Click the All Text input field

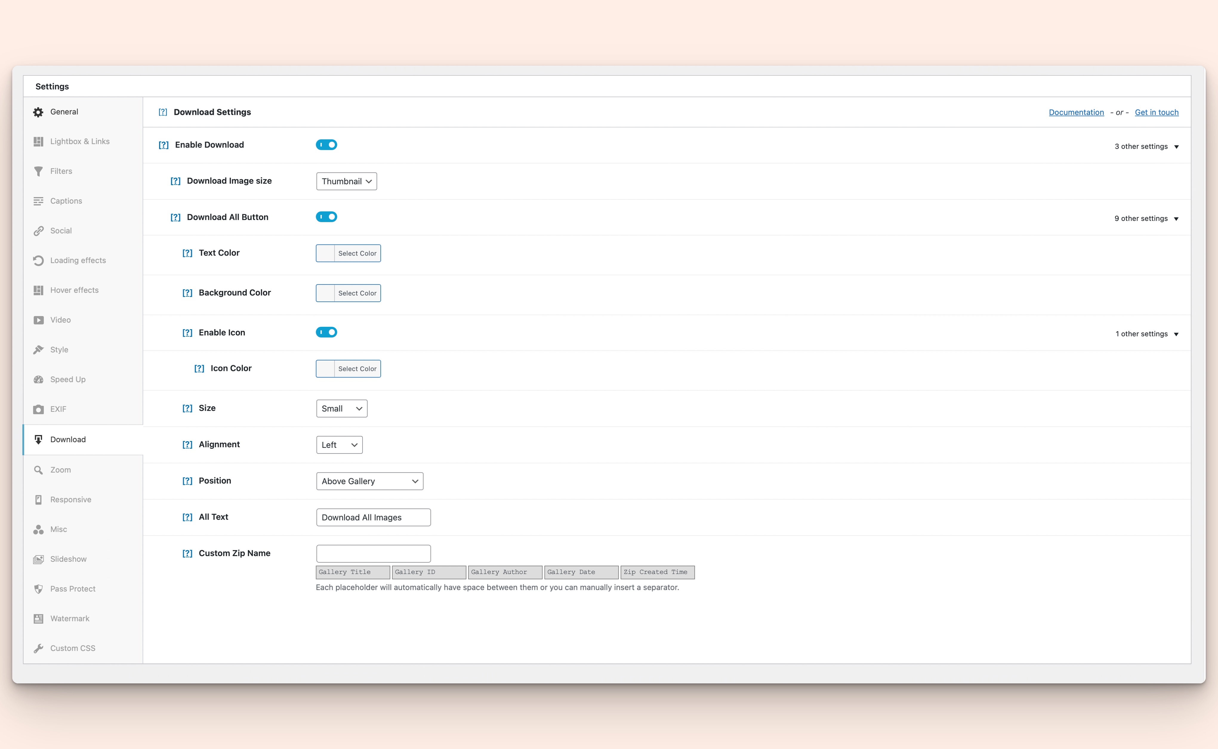[373, 517]
